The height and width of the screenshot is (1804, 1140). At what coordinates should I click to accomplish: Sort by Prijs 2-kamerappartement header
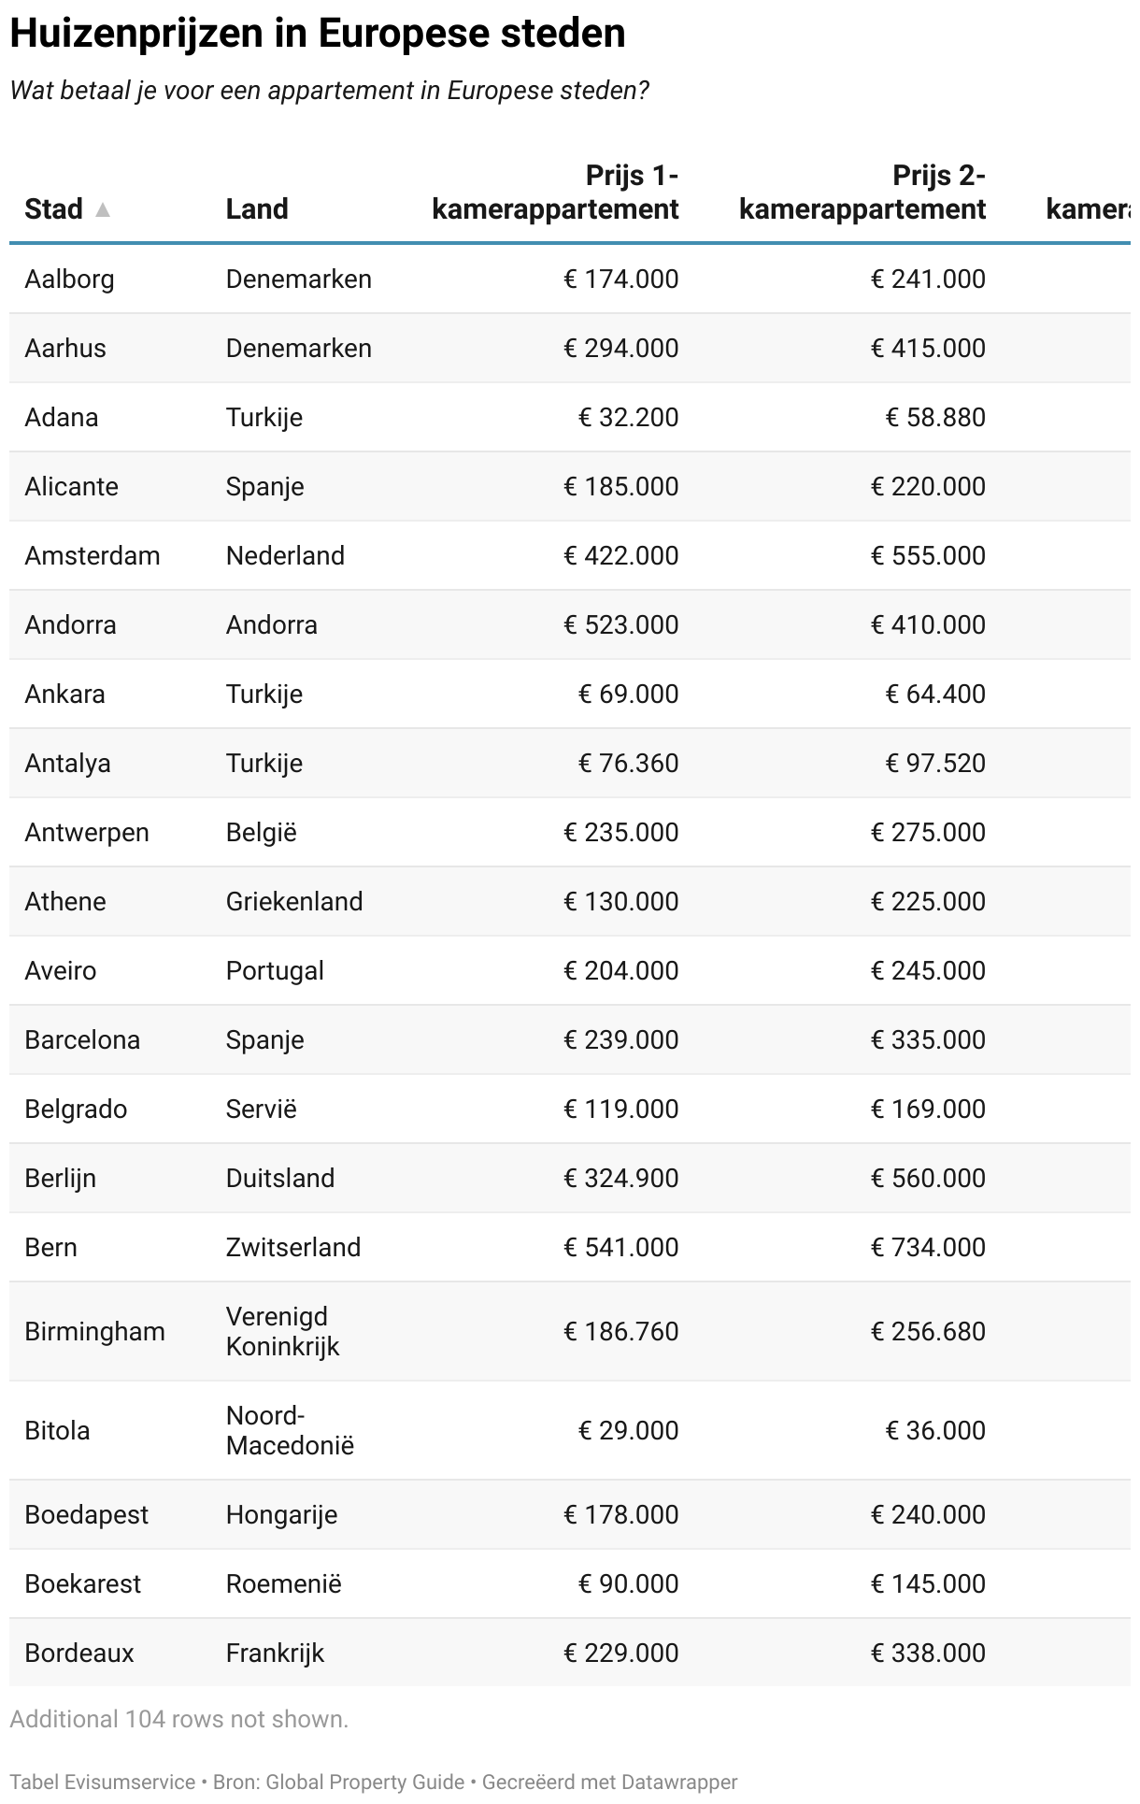[x=862, y=193]
